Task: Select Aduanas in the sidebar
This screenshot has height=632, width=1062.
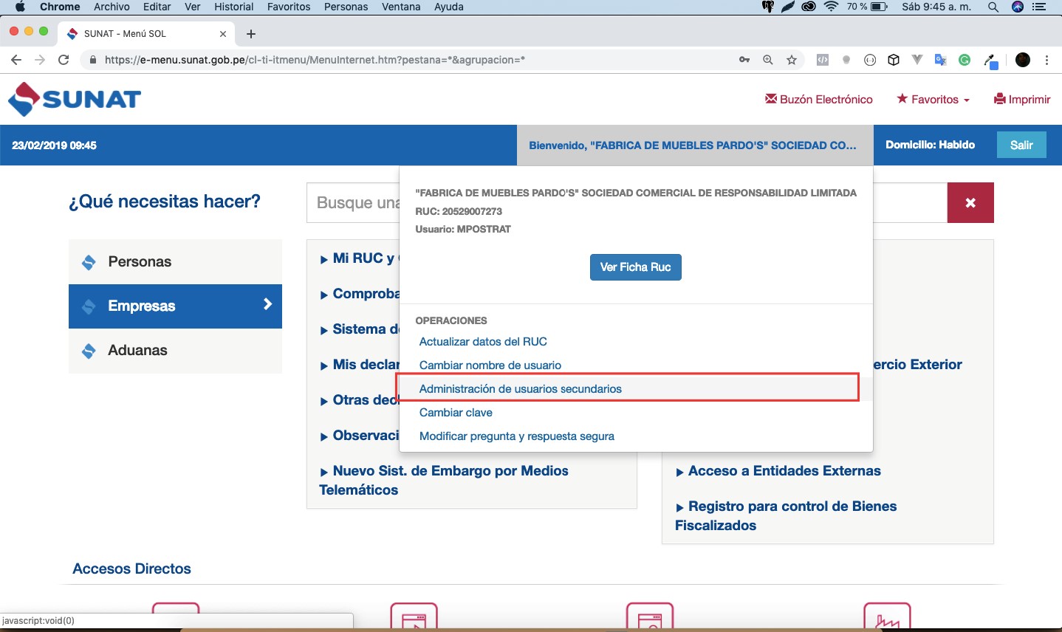Action: (175, 350)
